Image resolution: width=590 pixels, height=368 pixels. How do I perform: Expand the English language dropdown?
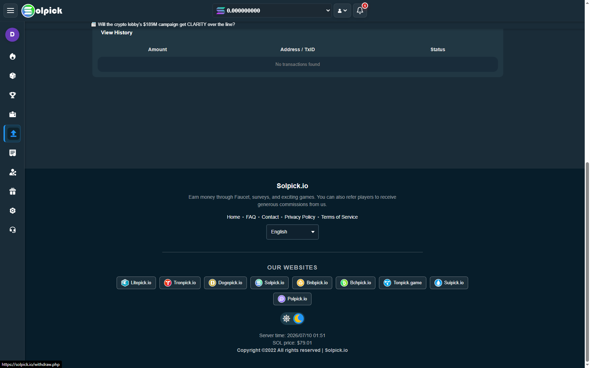click(x=293, y=232)
